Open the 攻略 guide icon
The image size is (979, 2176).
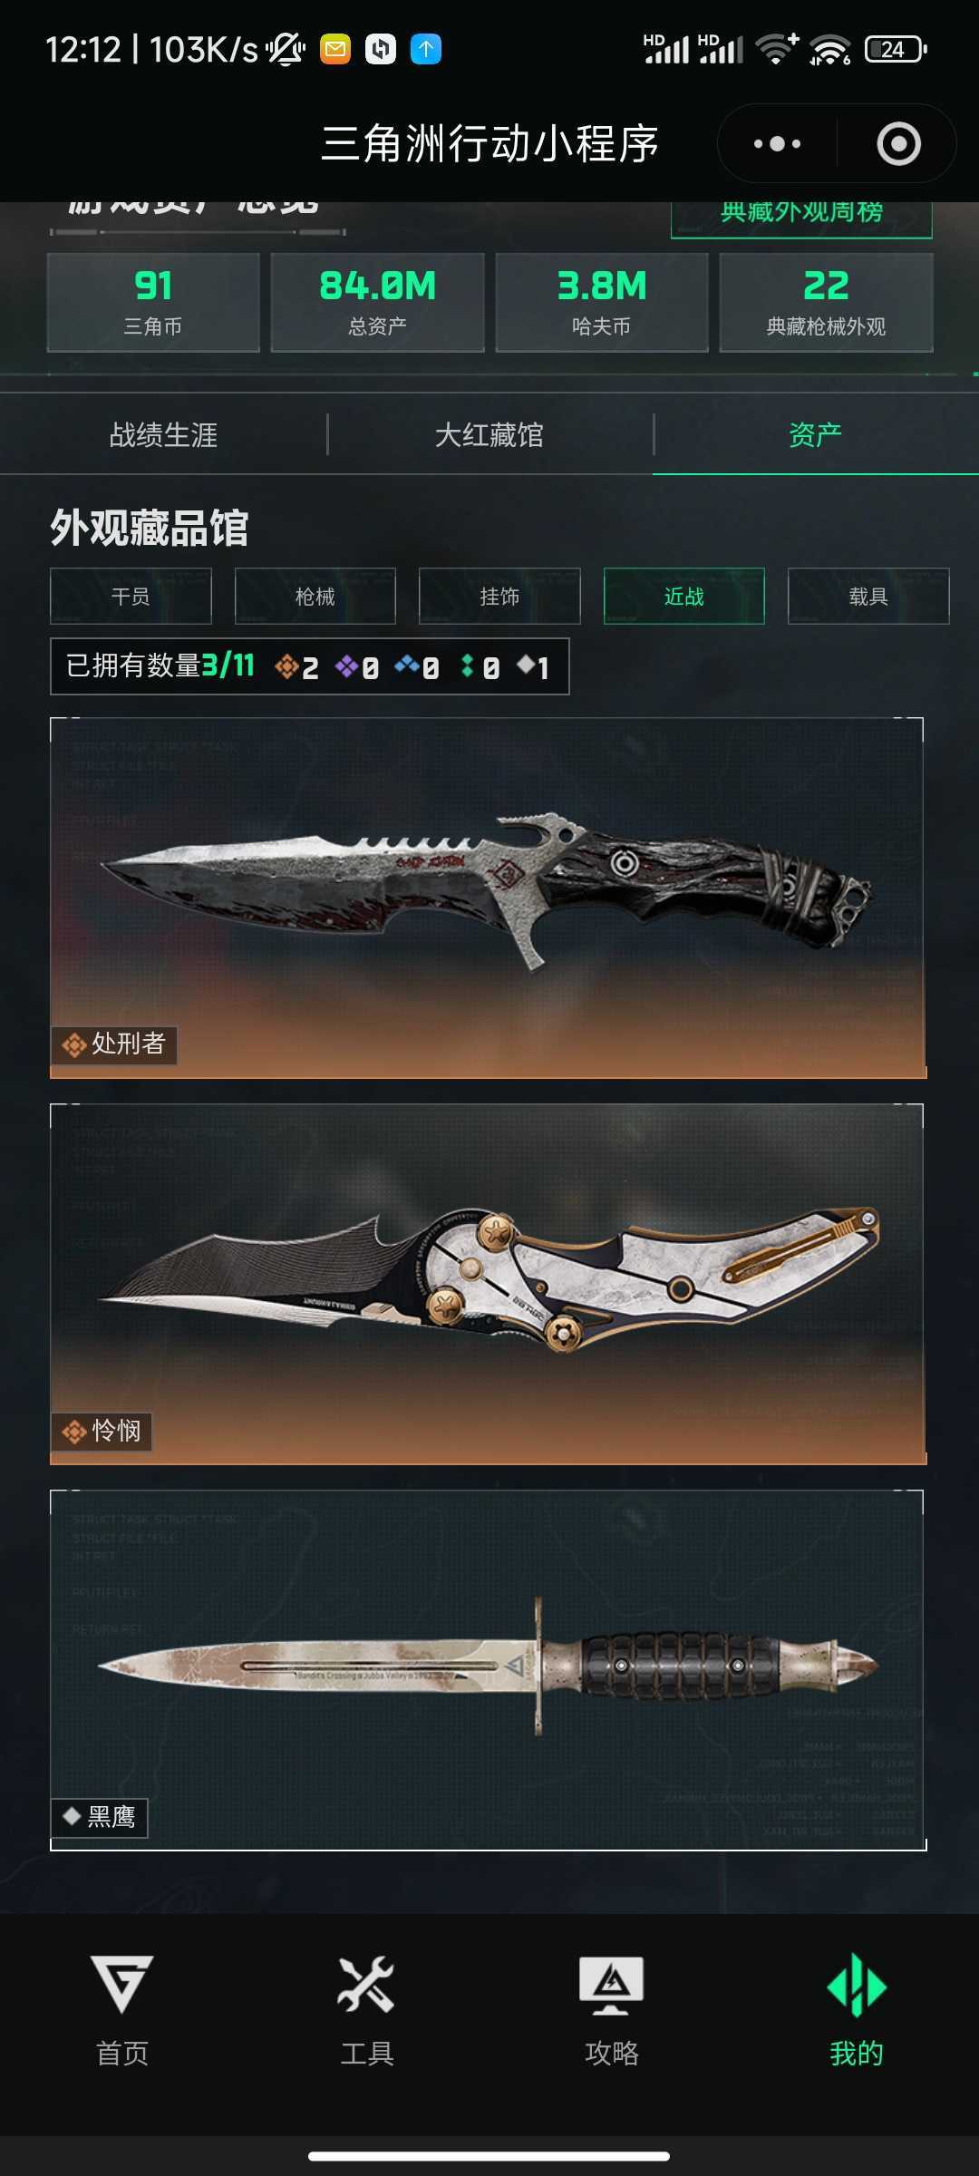(x=612, y=1985)
